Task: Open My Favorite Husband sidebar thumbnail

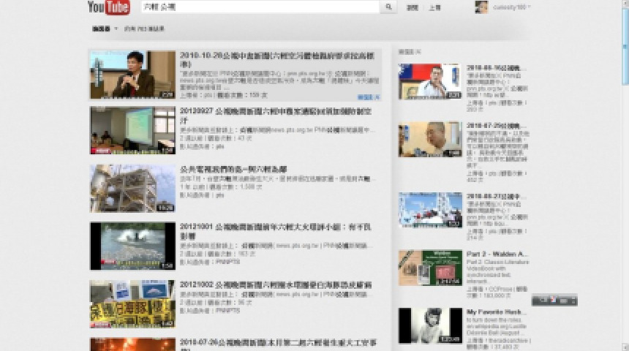Action: click(x=430, y=325)
